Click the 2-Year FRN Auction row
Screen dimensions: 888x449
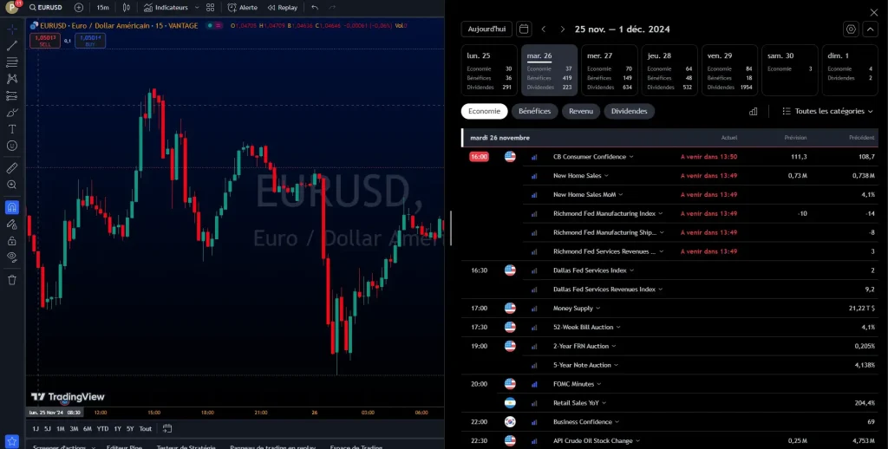tap(670, 346)
